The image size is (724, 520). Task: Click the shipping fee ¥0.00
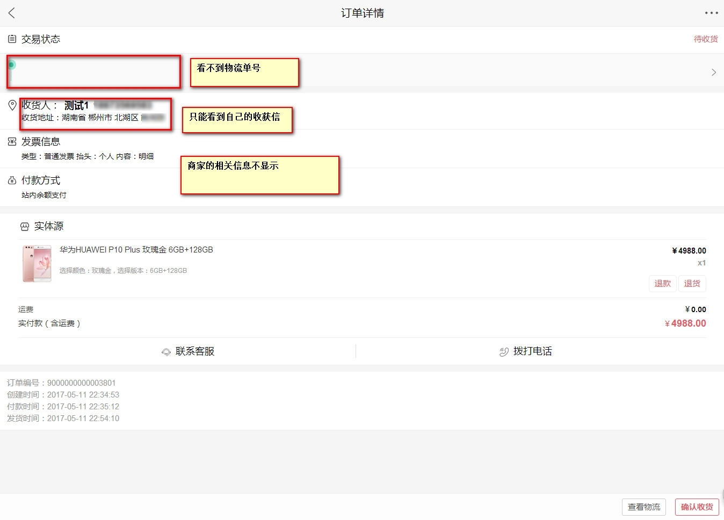point(696,309)
